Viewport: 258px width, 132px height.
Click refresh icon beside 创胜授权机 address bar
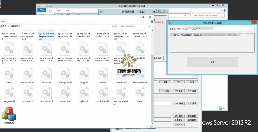[x=116, y=26]
